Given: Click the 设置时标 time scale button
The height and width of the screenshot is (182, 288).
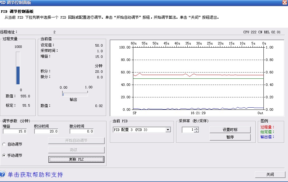Looking at the screenshot, I should [230, 130].
